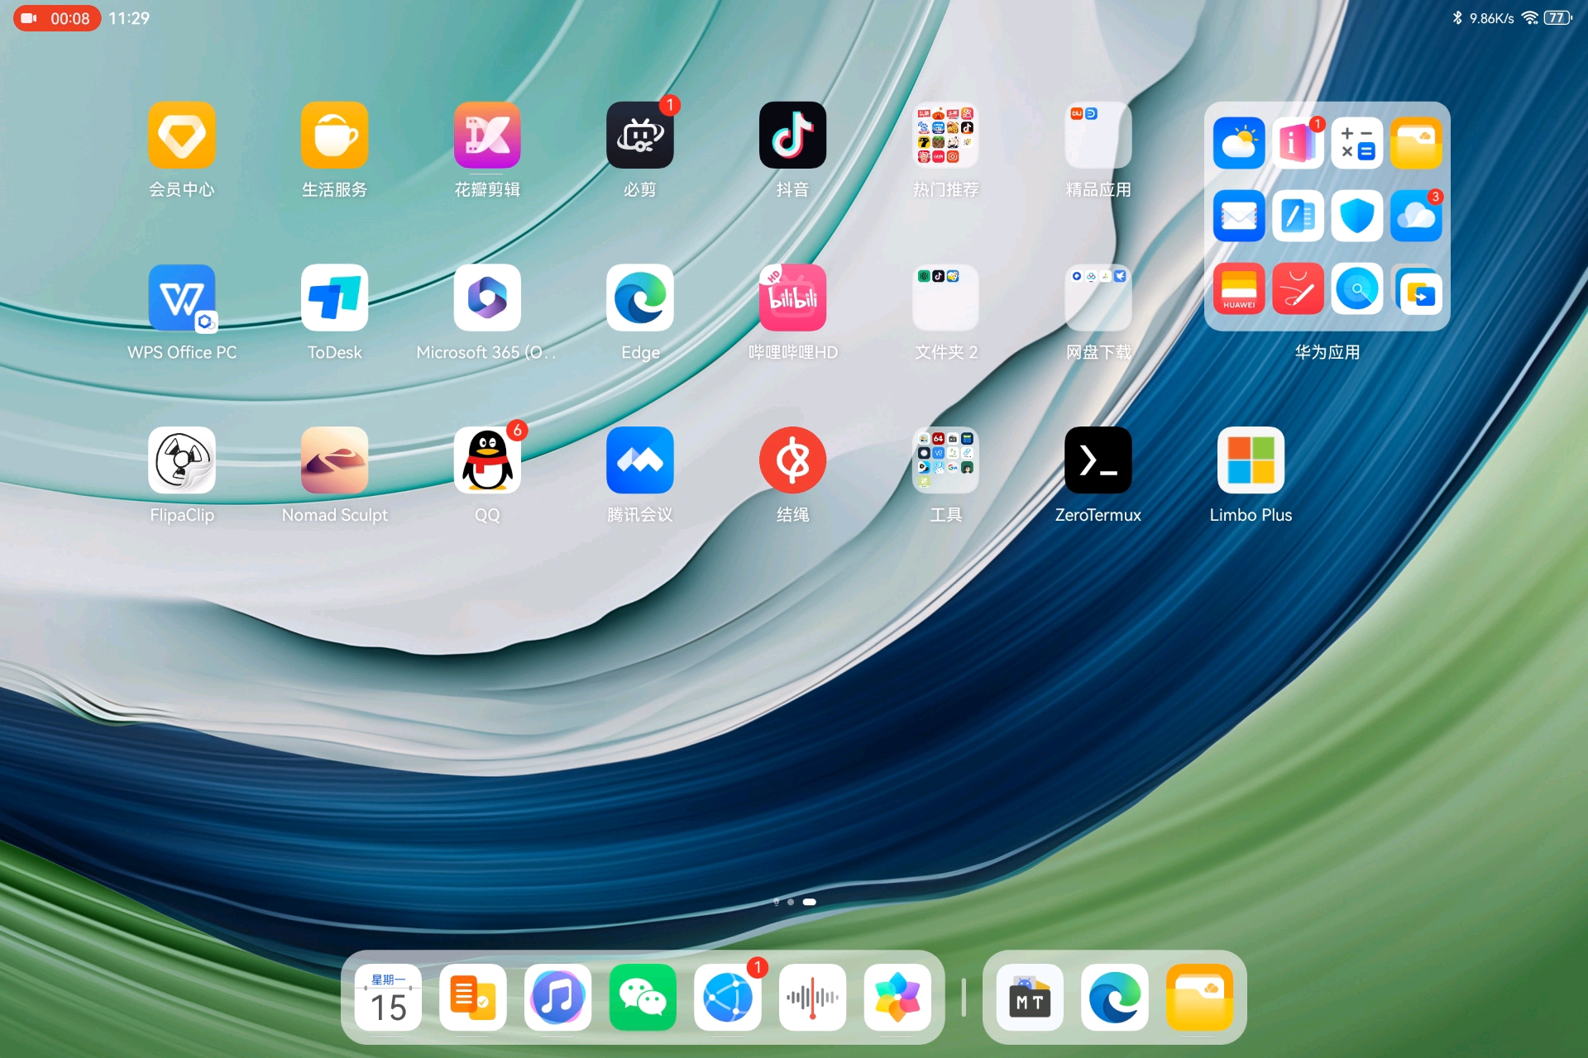Viewport: 1588px width, 1058px height.
Task: Launch Edge from the recent dock section
Action: point(1115,997)
